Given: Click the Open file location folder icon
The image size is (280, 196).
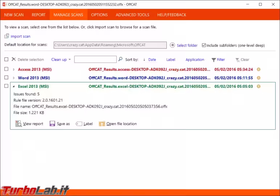Looking at the screenshot, I should click(x=102, y=124).
